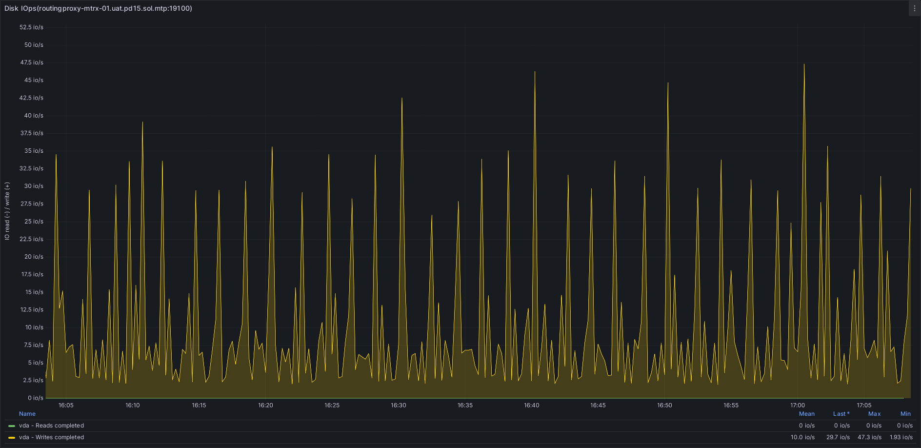The height and width of the screenshot is (448, 921).
Task: Click the 47.5 io/s y-axis label
Action: pos(32,62)
